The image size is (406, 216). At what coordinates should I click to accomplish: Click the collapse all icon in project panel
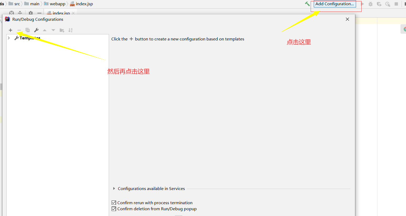(20, 13)
